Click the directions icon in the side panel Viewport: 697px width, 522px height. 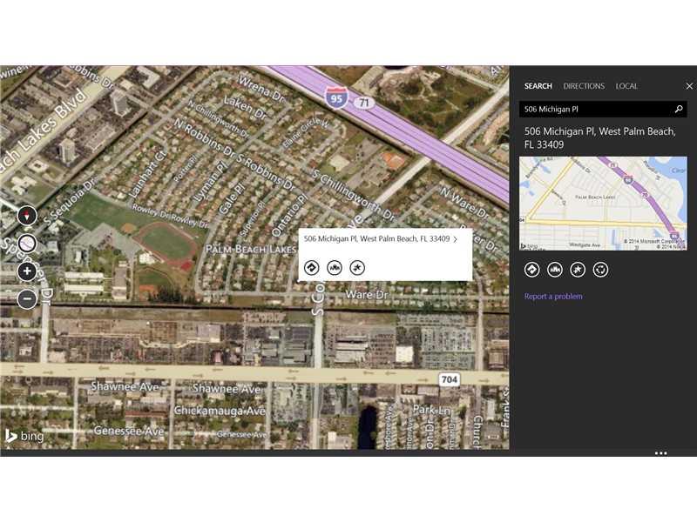coord(531,270)
